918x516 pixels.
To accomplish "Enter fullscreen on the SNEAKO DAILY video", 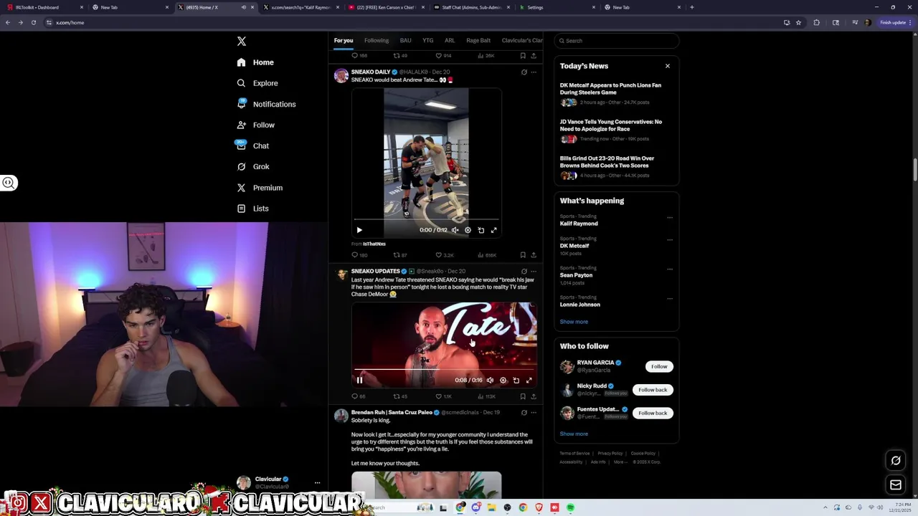I will click(493, 230).
